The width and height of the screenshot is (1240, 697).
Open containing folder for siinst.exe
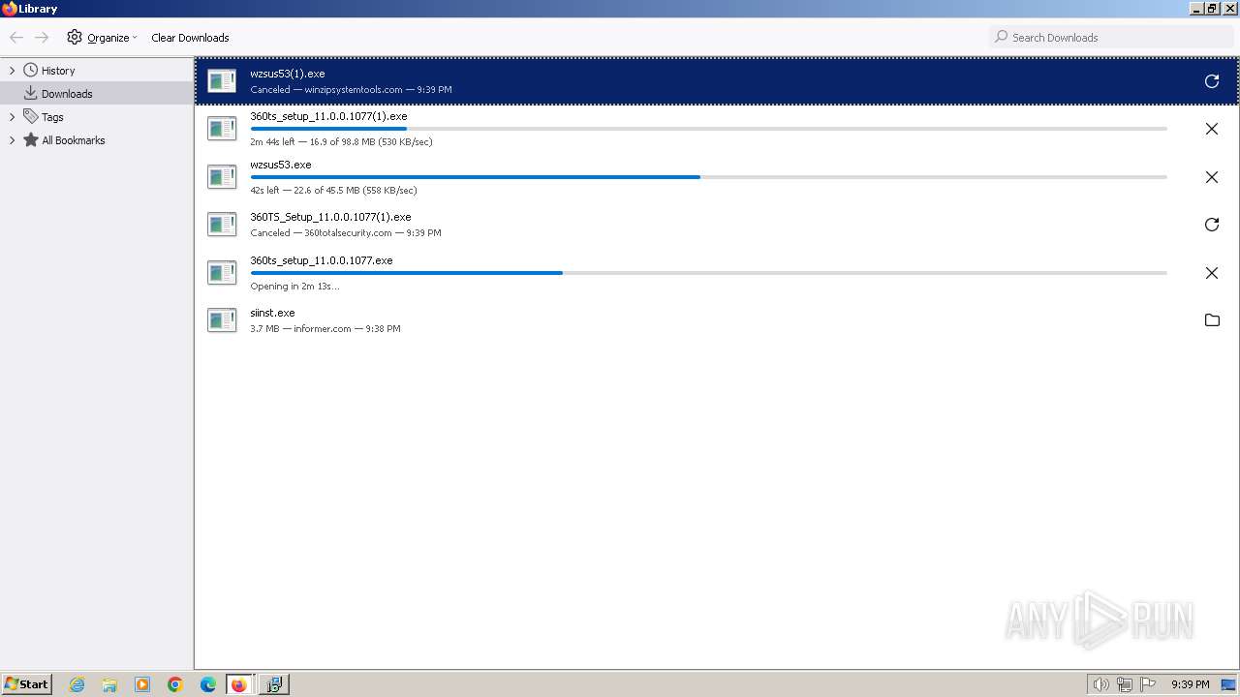point(1211,320)
